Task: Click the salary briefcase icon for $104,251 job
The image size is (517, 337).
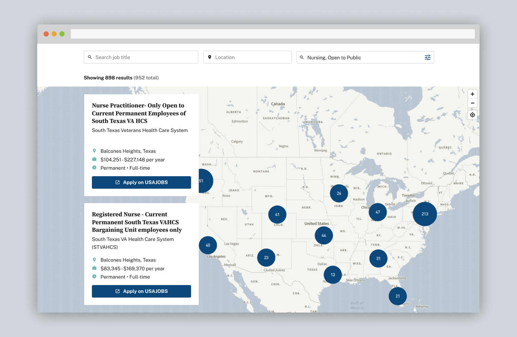Action: tap(94, 159)
